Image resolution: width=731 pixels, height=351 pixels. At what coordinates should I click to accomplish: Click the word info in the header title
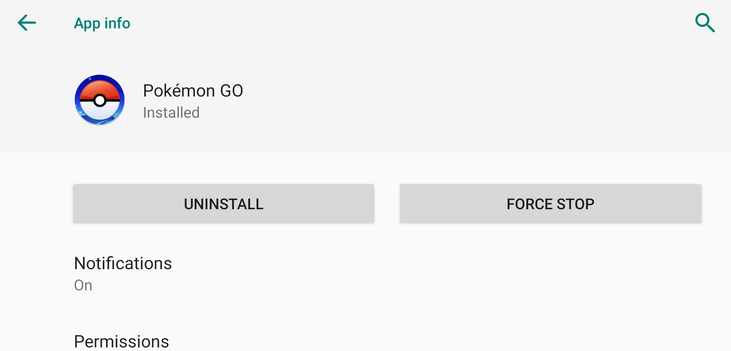click(x=117, y=23)
